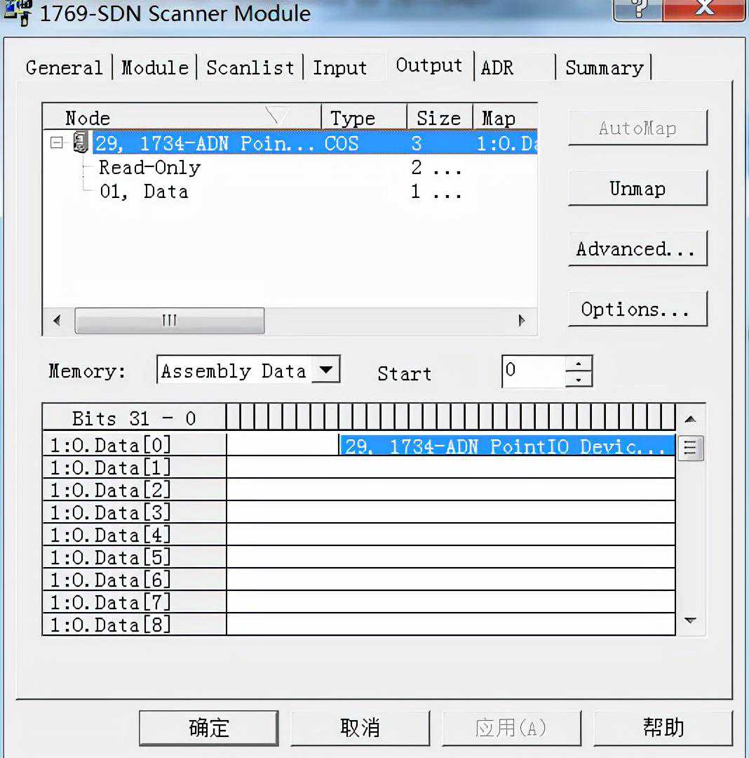Open the Advanced... settings
The image size is (749, 758).
(637, 248)
